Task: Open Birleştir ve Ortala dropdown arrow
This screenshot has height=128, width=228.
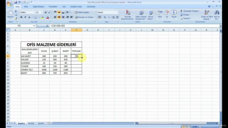Action: pyautogui.click(x=94, y=17)
